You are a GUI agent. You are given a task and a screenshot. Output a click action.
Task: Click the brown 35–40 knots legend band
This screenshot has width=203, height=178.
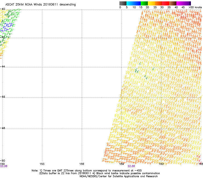tap(173, 3)
